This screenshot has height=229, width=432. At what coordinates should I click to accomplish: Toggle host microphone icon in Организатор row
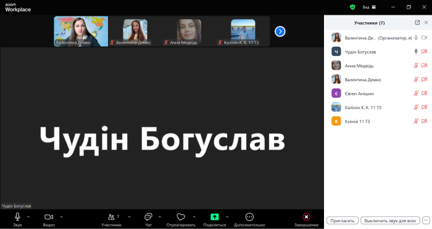416,38
